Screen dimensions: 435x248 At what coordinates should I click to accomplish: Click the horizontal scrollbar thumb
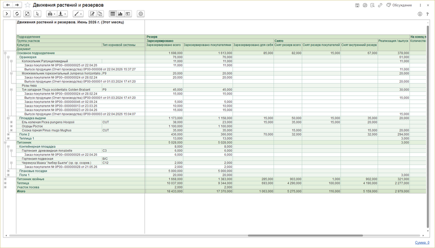click(x=305, y=235)
